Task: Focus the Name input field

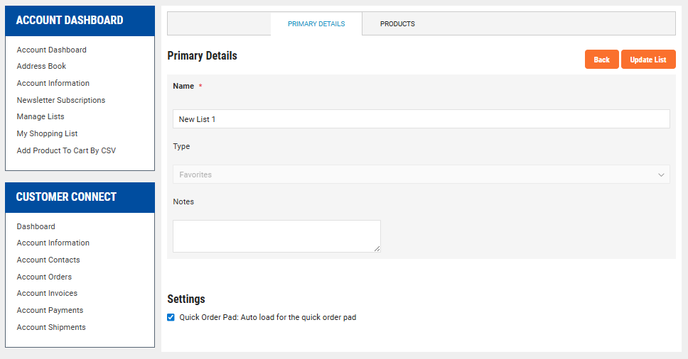Action: [421, 119]
